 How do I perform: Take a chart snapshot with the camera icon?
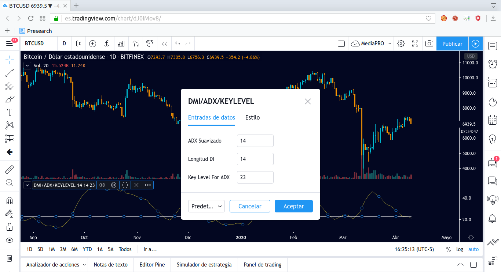point(429,44)
